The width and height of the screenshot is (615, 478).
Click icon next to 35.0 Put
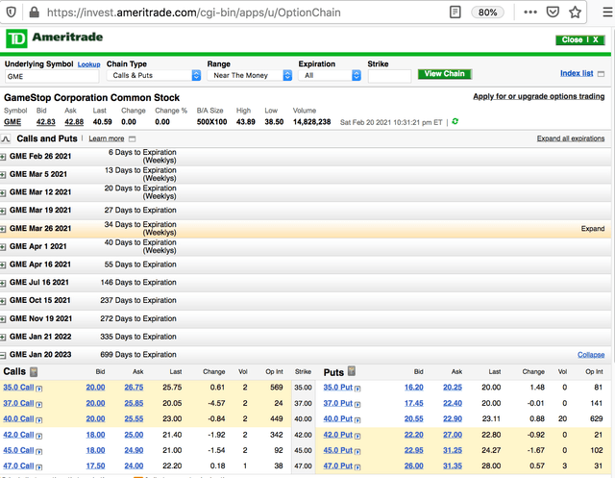click(x=357, y=389)
